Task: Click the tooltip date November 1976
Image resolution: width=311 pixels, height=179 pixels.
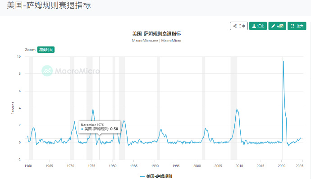Action: pos(92,124)
